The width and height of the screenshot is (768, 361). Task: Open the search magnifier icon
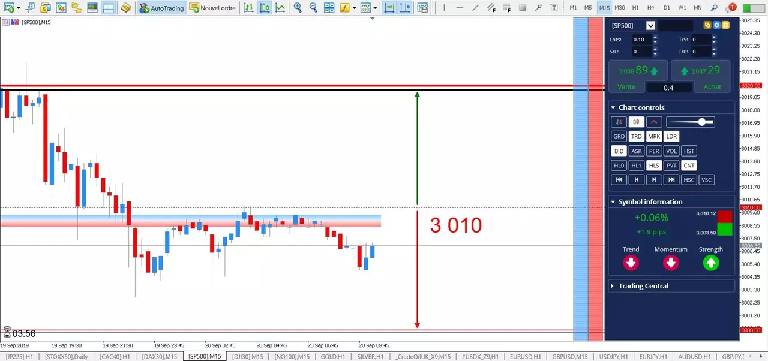pos(714,8)
